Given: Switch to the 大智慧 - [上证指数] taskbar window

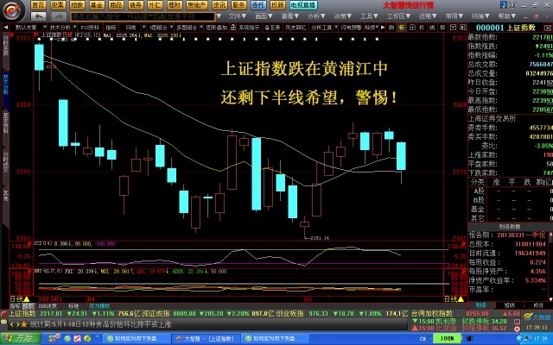Looking at the screenshot, I should tap(206, 339).
